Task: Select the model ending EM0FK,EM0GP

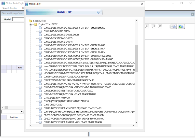Action: [74, 45]
